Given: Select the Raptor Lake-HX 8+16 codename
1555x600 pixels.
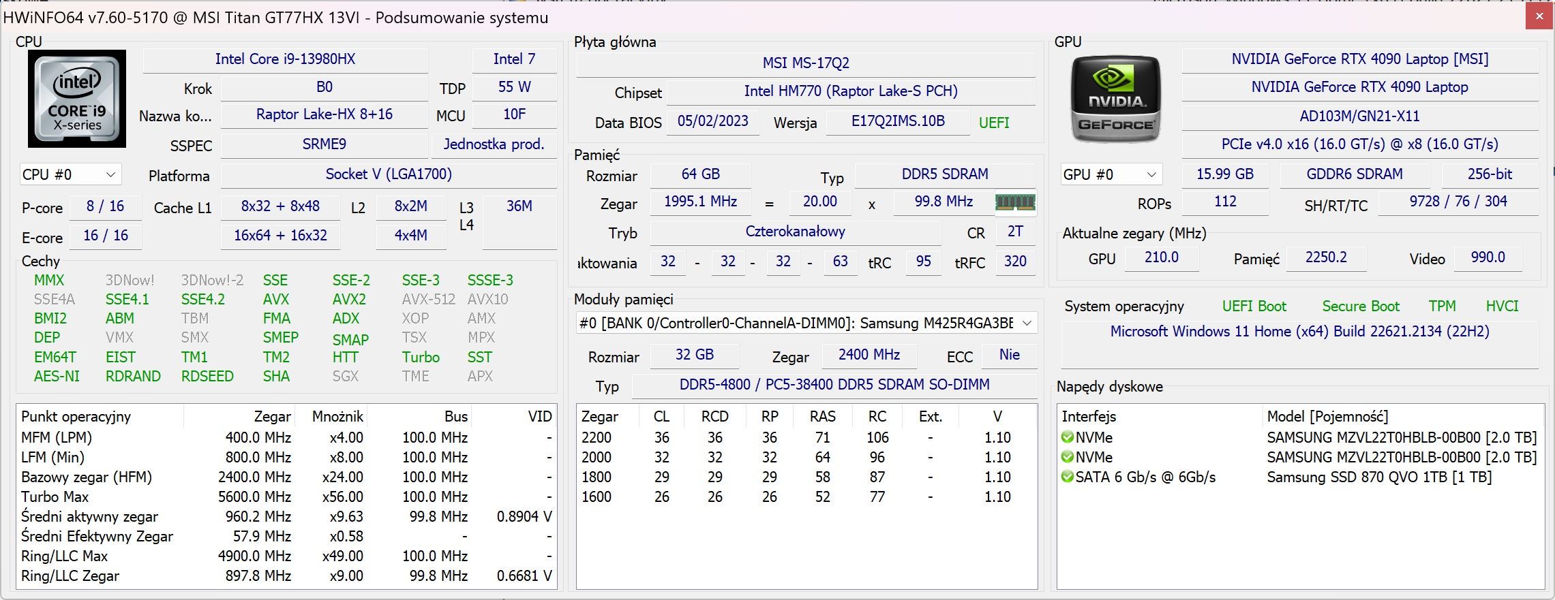Looking at the screenshot, I should (x=324, y=114).
